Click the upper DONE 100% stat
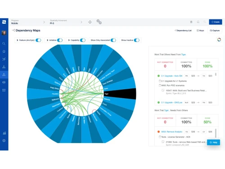Image resolution: width=225 pixels, height=169 pixels. pyautogui.click(x=207, y=64)
